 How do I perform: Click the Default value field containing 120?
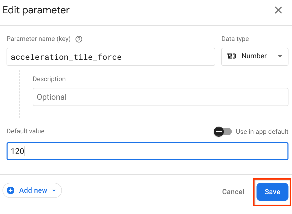pos(147,151)
